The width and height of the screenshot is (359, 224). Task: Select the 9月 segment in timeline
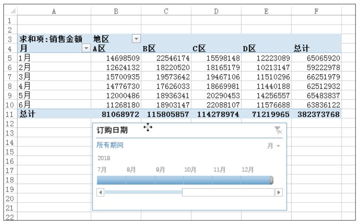click(169, 180)
